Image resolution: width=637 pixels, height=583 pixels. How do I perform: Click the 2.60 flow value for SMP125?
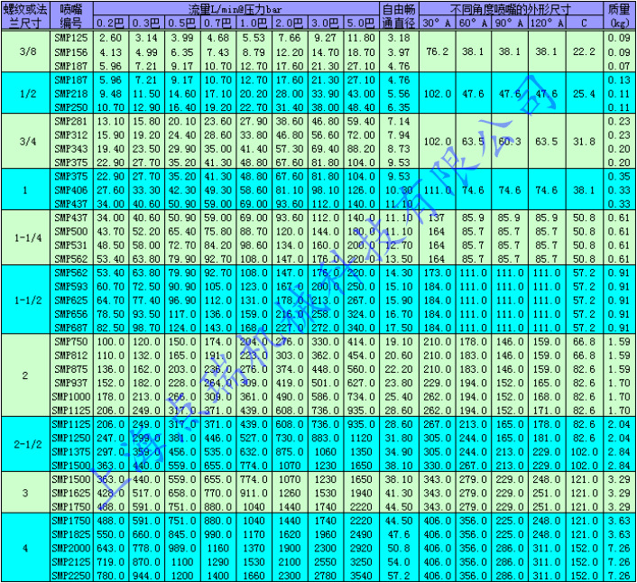[x=110, y=38]
